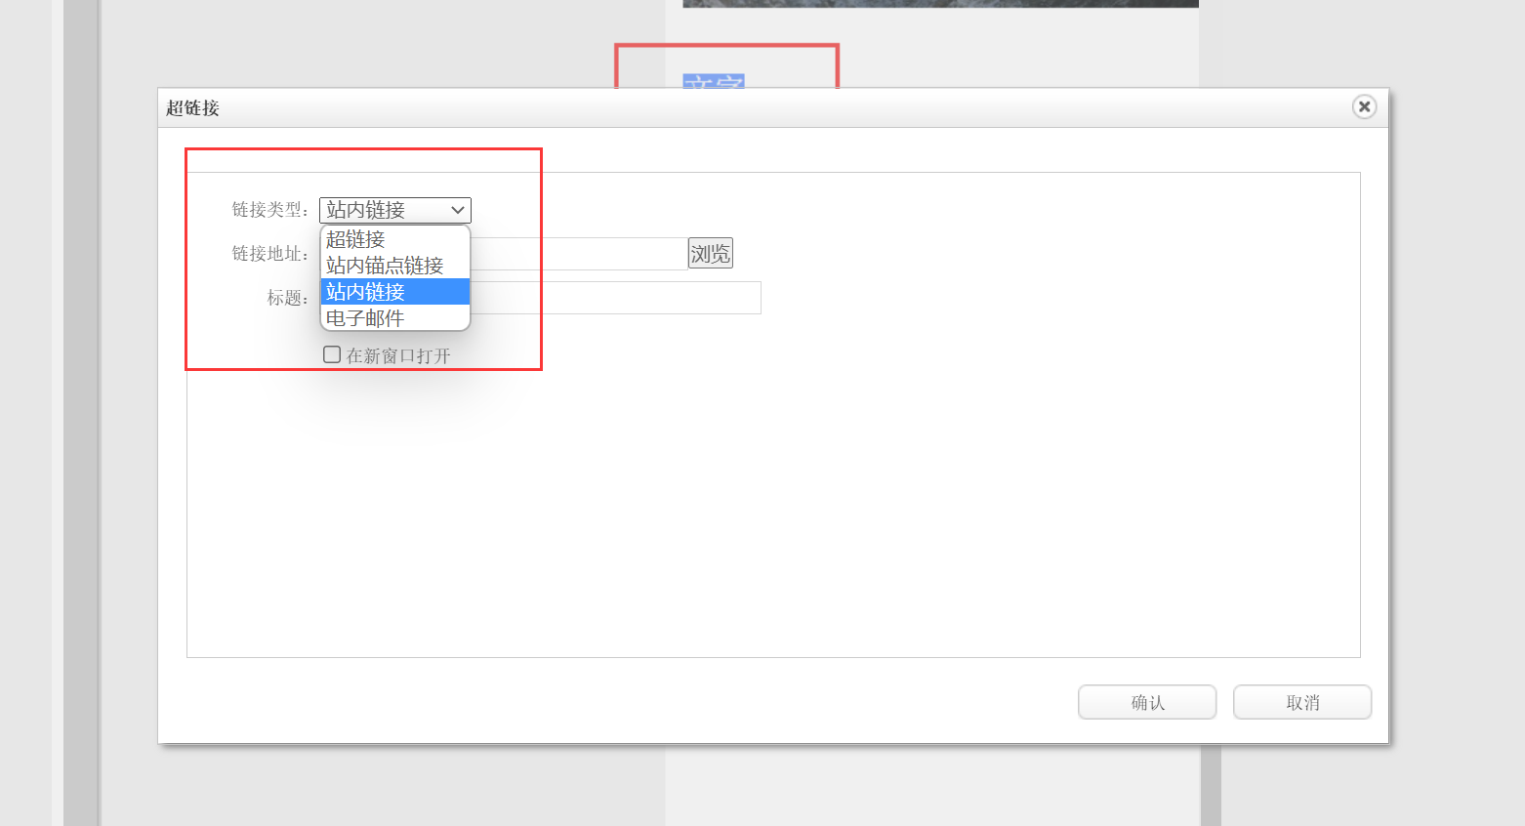Image resolution: width=1525 pixels, height=826 pixels.
Task: Click the highlighted blue text behind the dialog
Action: (x=714, y=81)
